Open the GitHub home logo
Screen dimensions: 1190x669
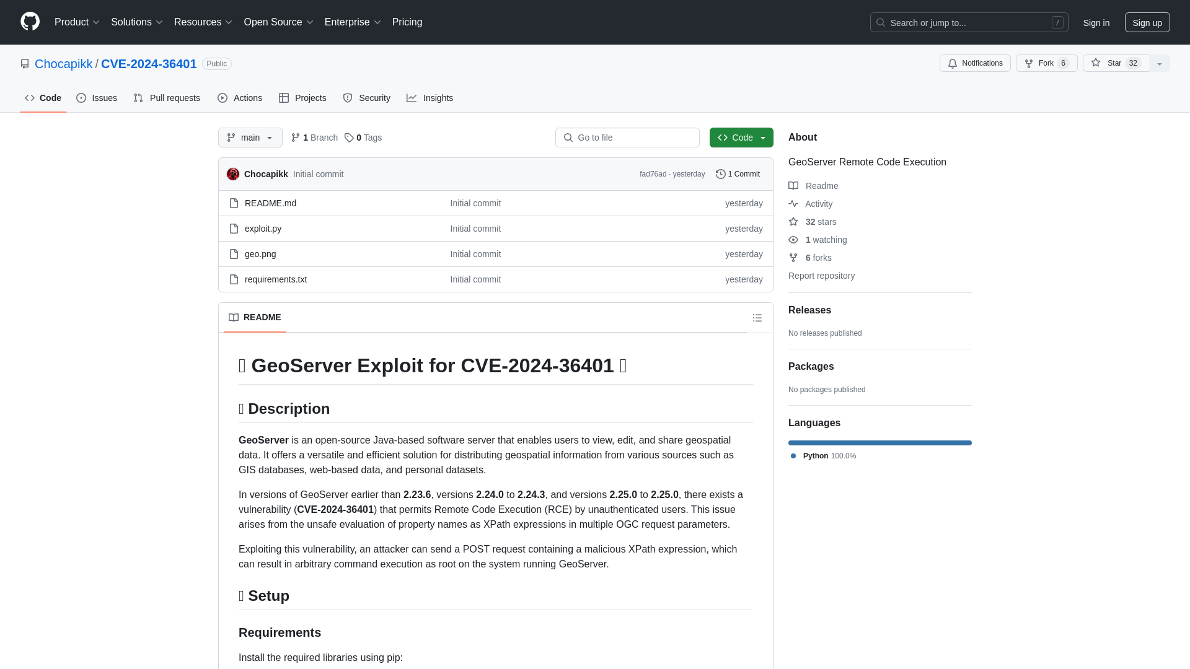[x=30, y=22]
